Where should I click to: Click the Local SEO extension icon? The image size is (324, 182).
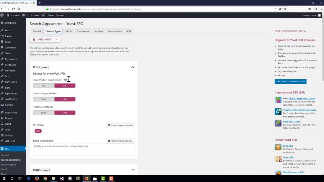pyautogui.click(x=278, y=147)
